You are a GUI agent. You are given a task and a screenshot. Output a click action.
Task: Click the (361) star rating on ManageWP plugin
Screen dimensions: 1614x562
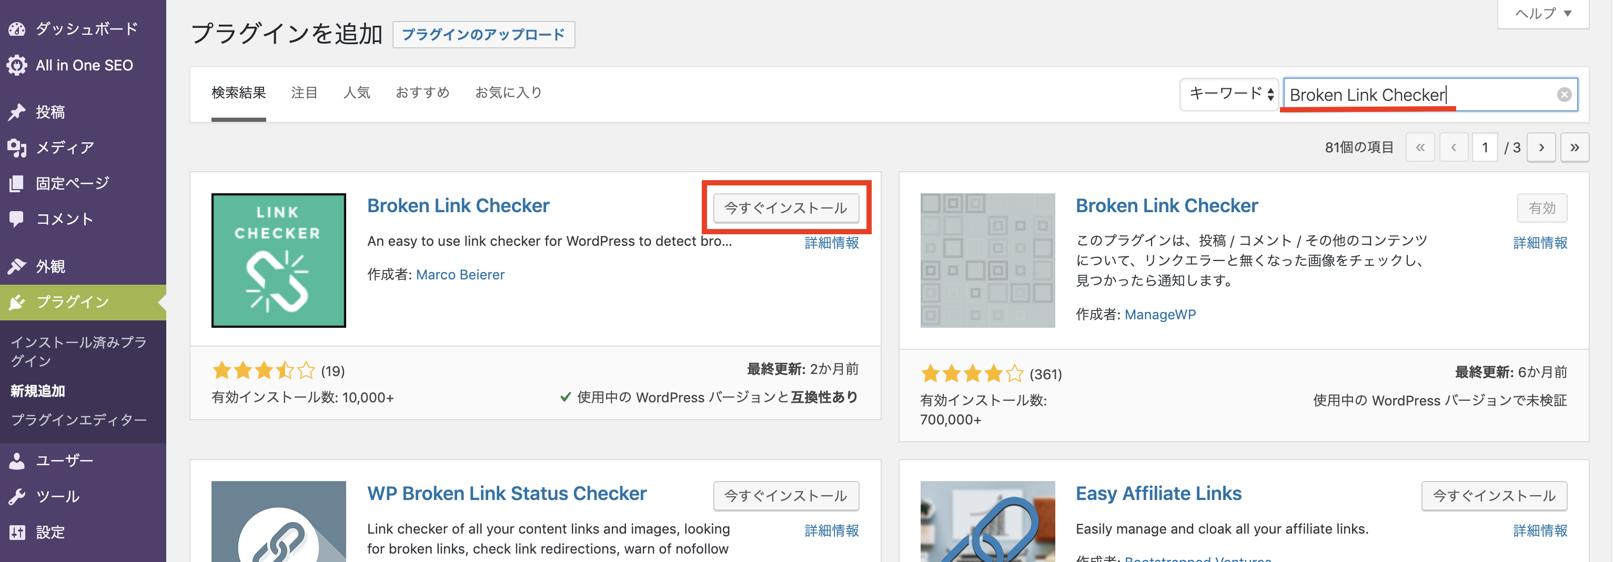pyautogui.click(x=991, y=374)
